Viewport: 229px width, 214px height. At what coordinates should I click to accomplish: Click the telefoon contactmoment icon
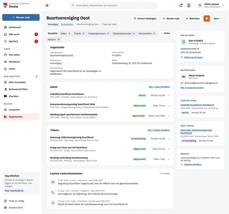pos(53,192)
